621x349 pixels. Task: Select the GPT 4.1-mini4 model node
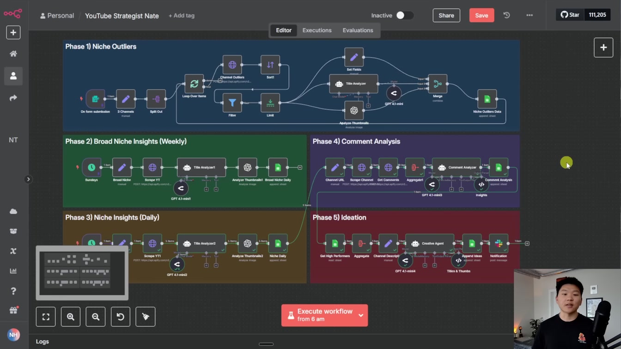[x=405, y=261]
